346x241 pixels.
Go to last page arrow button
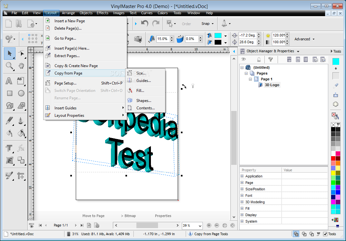pyautogui.click(x=82, y=225)
